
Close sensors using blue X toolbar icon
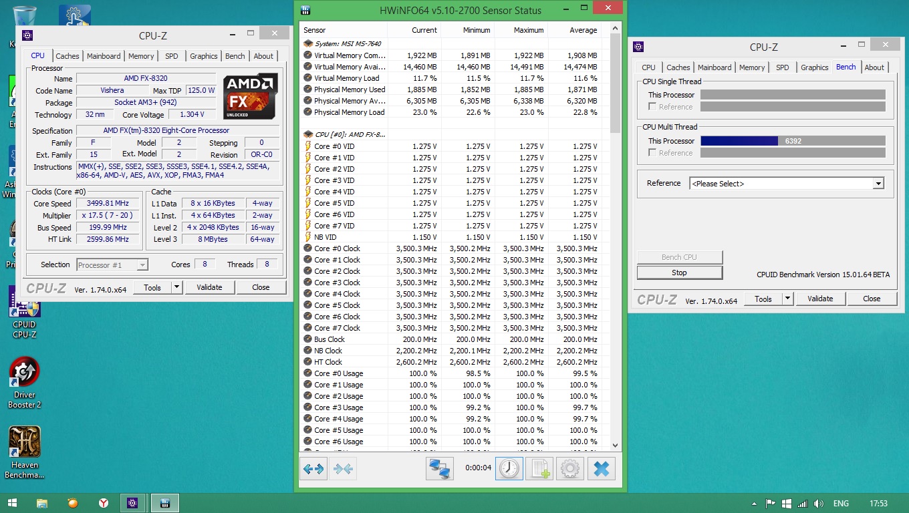601,468
